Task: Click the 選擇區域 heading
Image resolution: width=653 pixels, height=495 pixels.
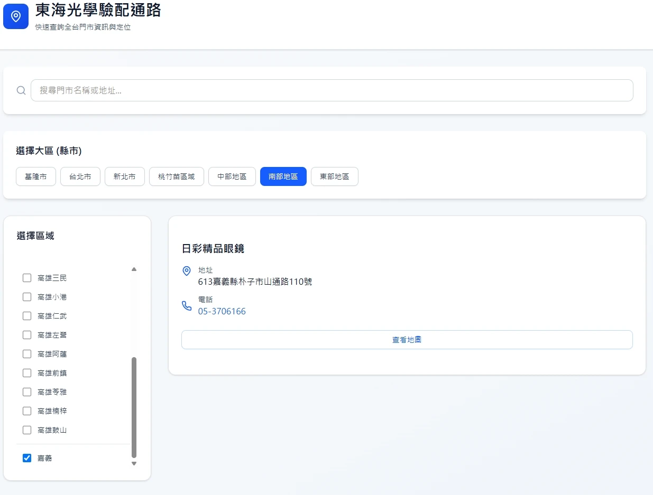Action: [35, 236]
